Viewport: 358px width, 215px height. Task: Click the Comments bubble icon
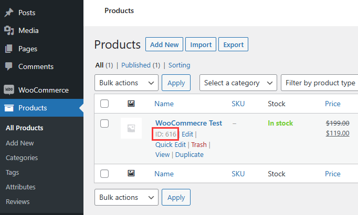[9, 66]
